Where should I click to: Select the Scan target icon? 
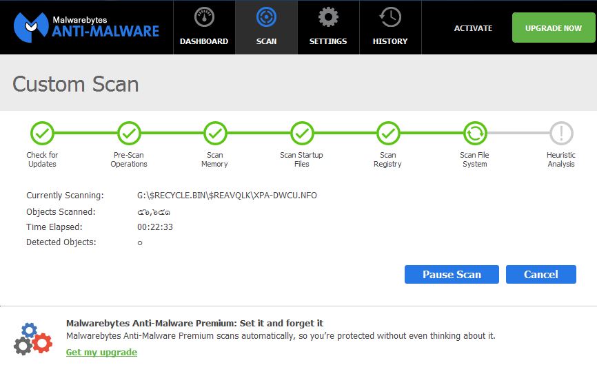click(266, 17)
